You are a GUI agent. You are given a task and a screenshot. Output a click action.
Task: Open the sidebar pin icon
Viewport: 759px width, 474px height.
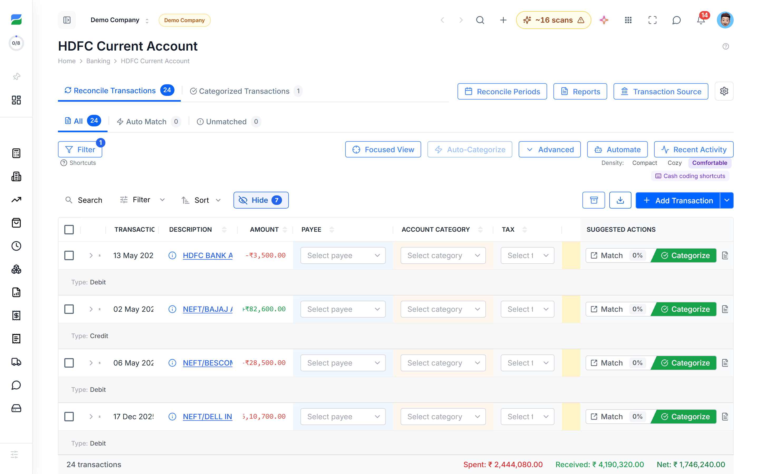[16, 76]
